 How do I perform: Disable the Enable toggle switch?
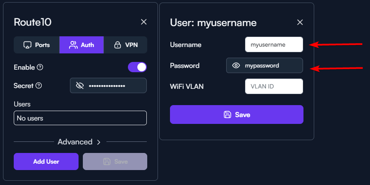(x=137, y=67)
